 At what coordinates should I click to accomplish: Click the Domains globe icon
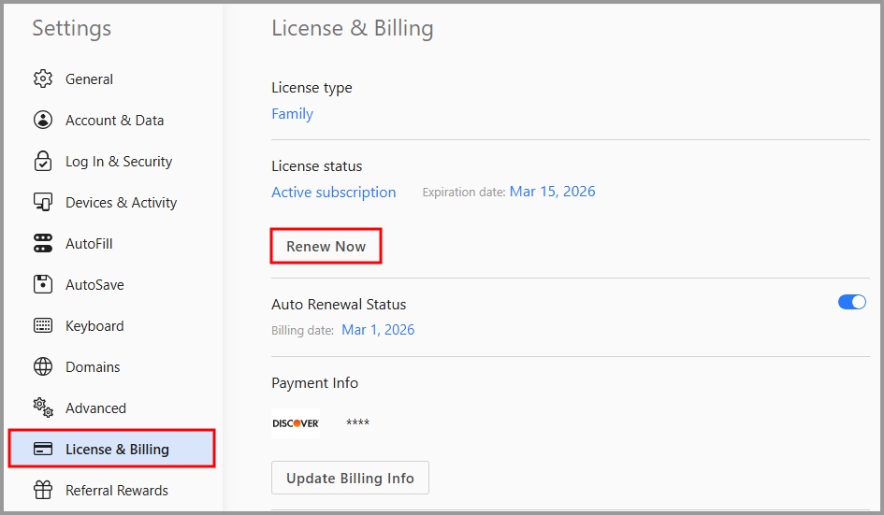tap(43, 366)
